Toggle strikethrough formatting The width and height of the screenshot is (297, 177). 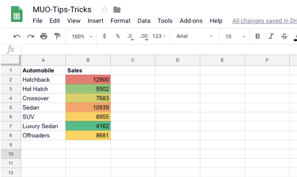coord(284,36)
